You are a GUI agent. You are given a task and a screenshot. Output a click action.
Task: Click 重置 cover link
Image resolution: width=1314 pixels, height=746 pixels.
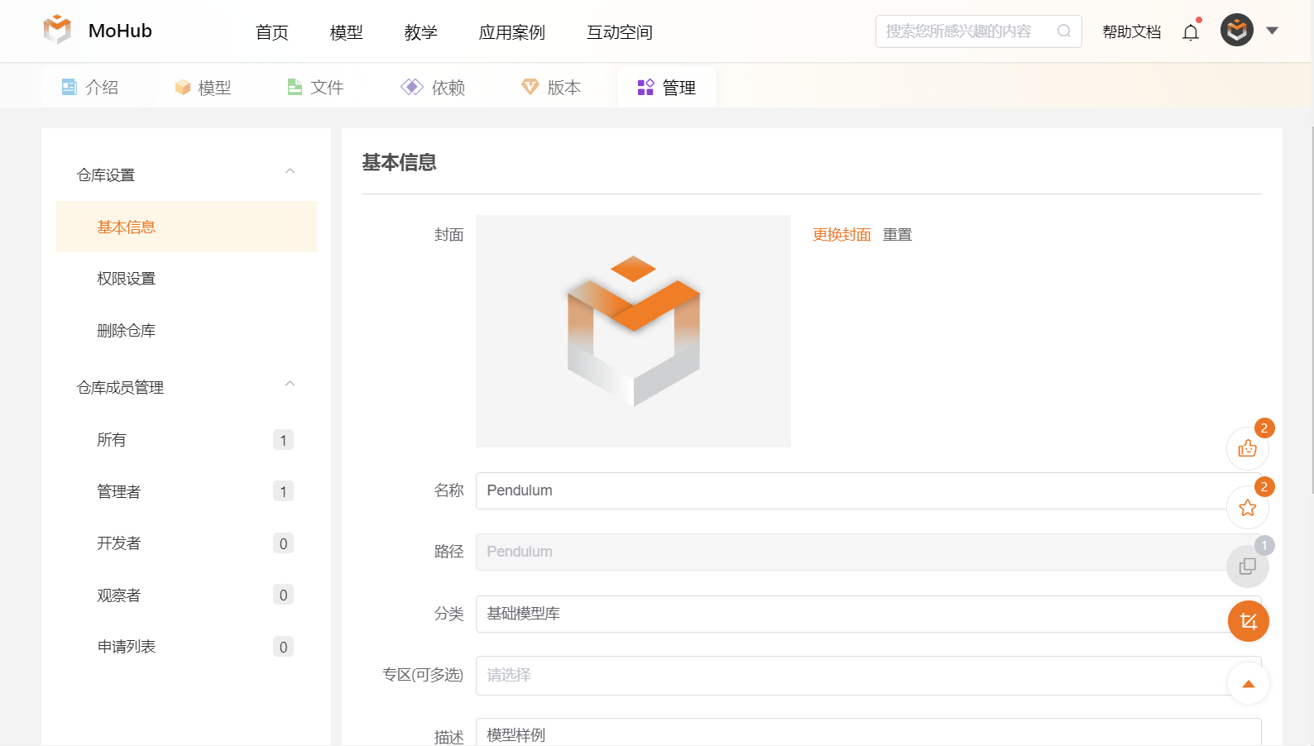point(898,235)
